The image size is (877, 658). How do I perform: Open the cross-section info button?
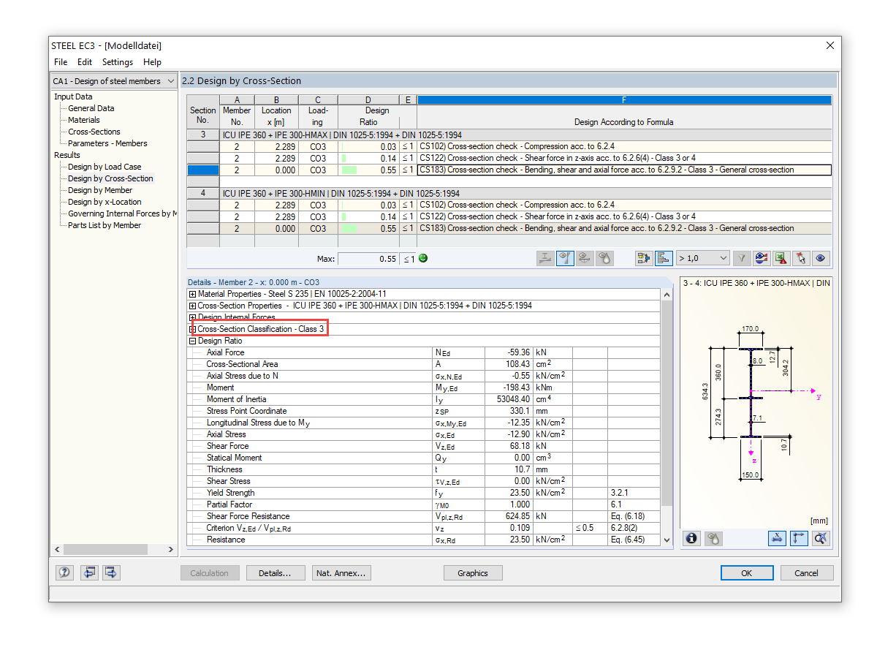pos(691,538)
